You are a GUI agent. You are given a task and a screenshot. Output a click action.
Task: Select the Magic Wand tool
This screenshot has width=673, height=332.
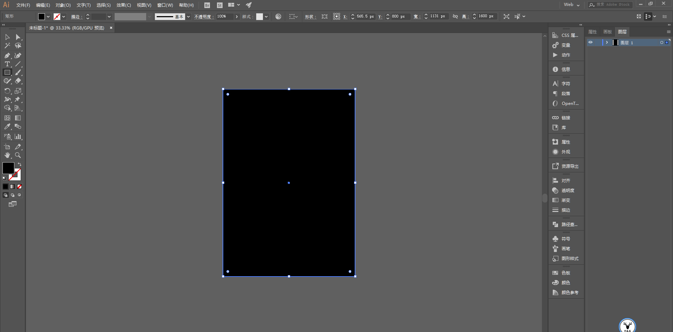tap(7, 46)
